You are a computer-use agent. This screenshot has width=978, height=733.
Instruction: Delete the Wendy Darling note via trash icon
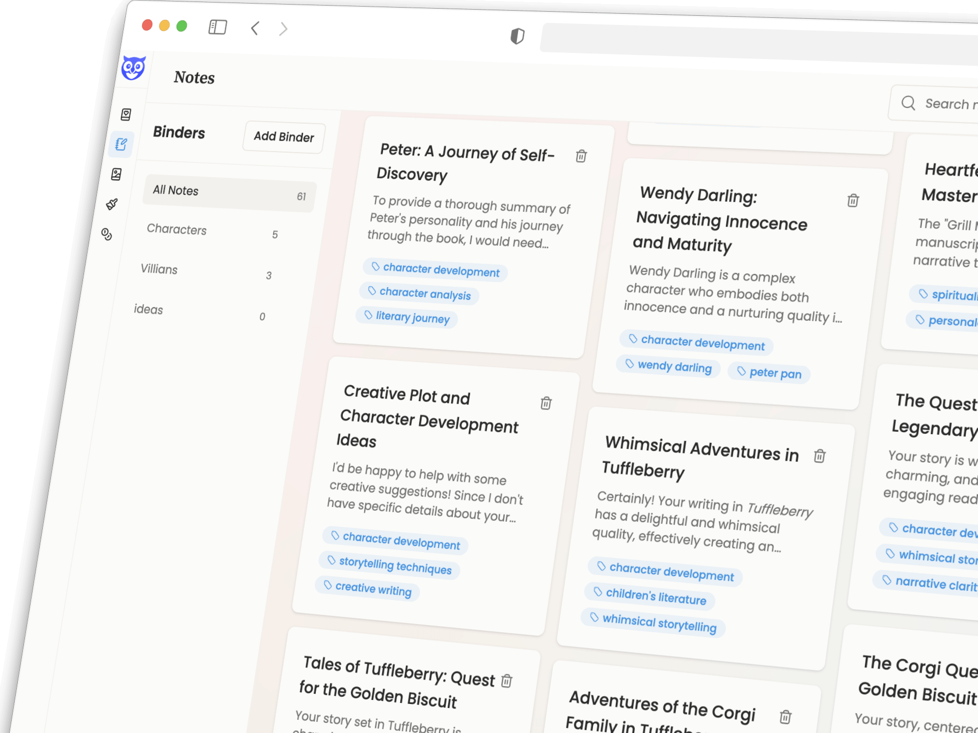point(853,200)
